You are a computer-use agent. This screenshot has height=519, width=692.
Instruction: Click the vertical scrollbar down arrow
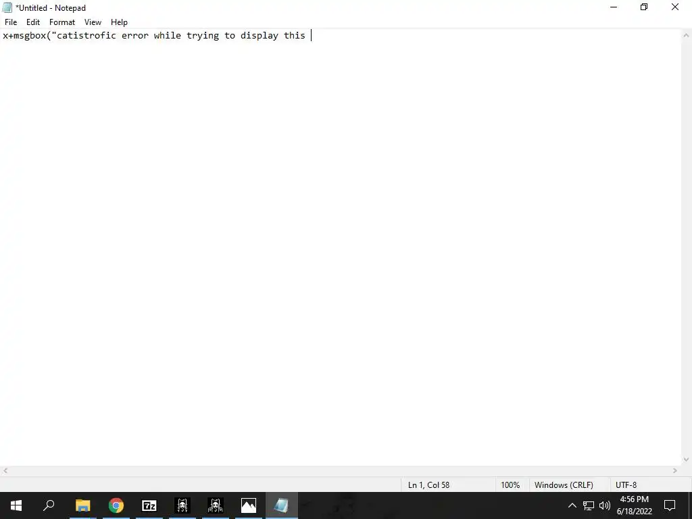(x=687, y=460)
